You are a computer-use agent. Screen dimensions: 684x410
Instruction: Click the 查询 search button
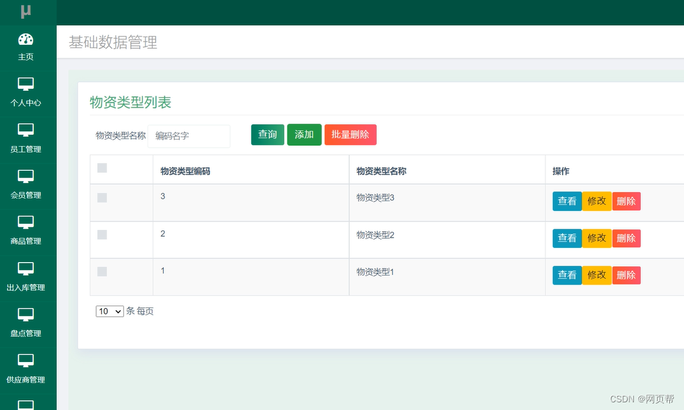pyautogui.click(x=268, y=135)
